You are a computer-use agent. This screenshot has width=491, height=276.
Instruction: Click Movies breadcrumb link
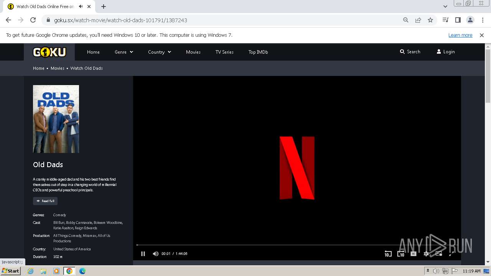pos(58,68)
